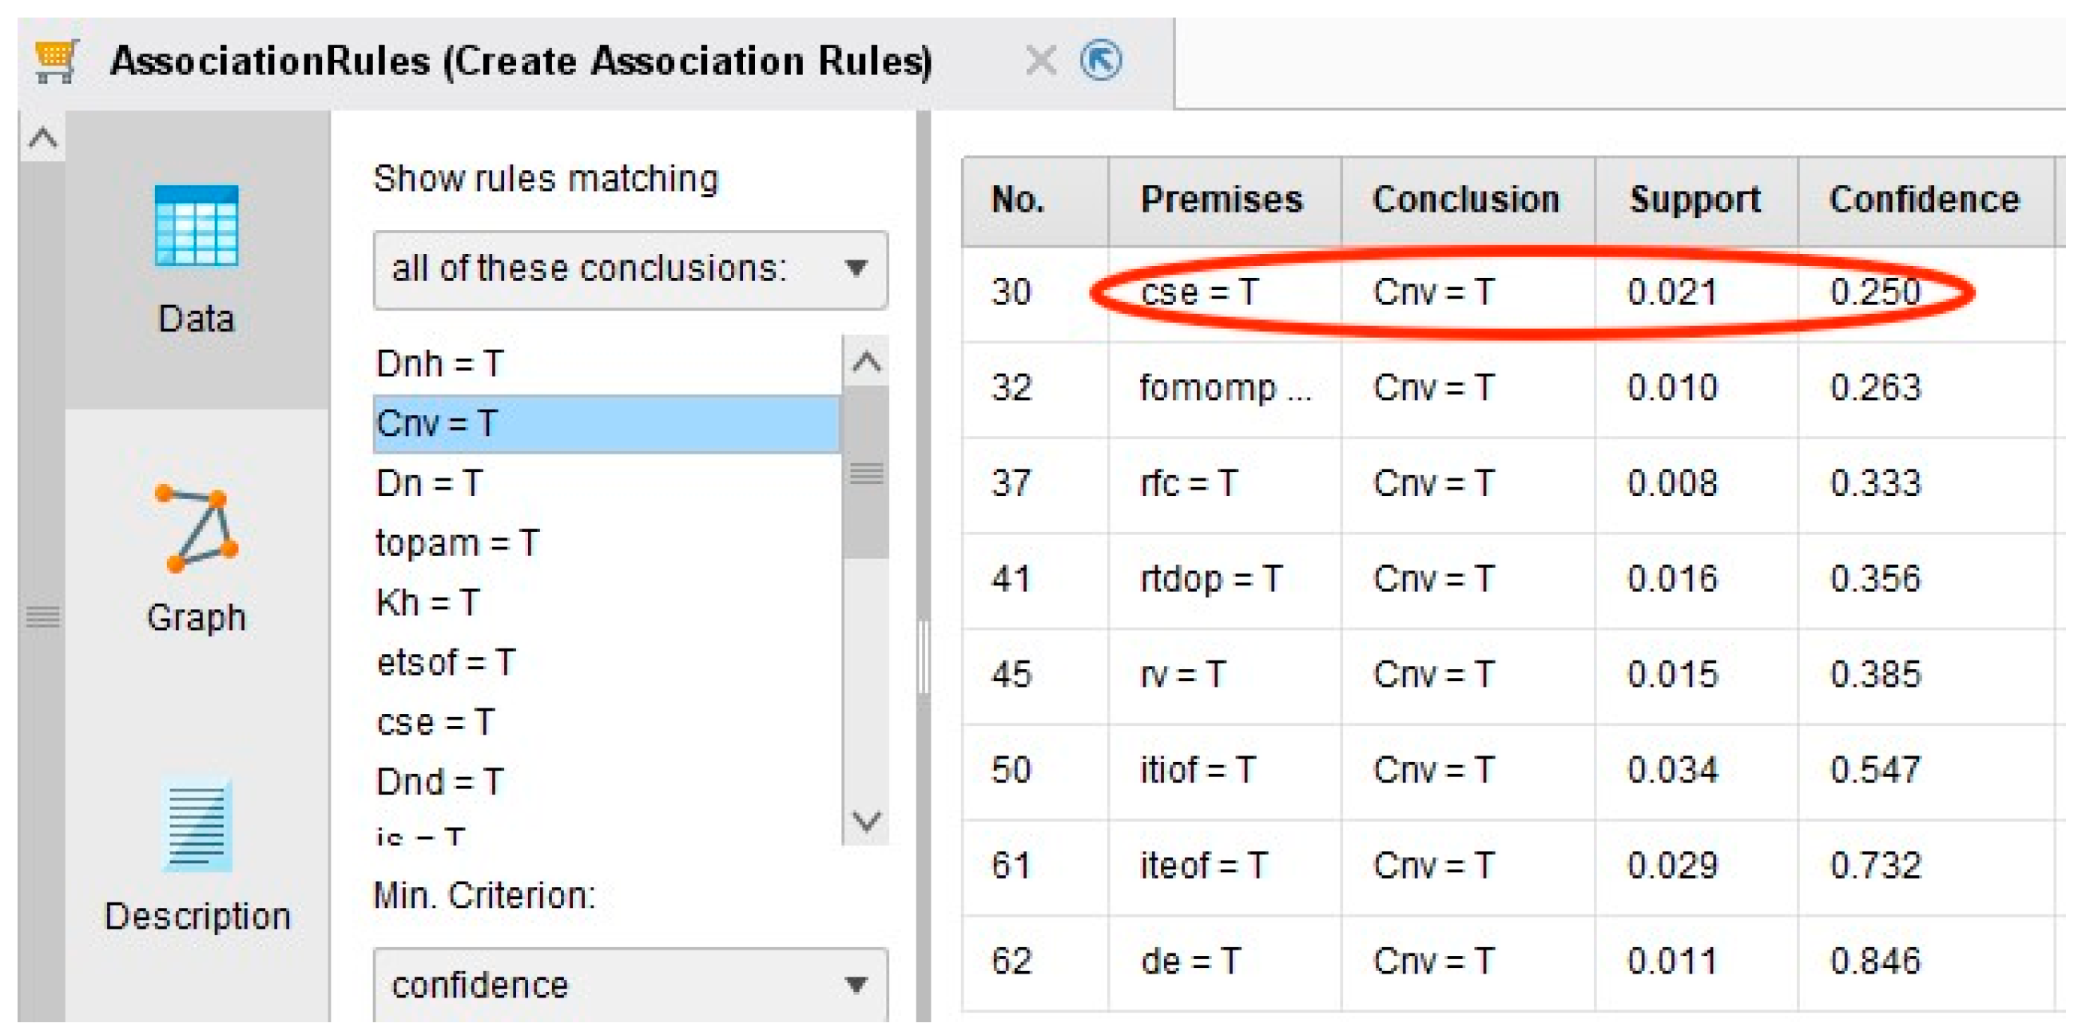Open the 'all of these conclusions' dropdown
The width and height of the screenshot is (2078, 1035).
[x=630, y=269]
